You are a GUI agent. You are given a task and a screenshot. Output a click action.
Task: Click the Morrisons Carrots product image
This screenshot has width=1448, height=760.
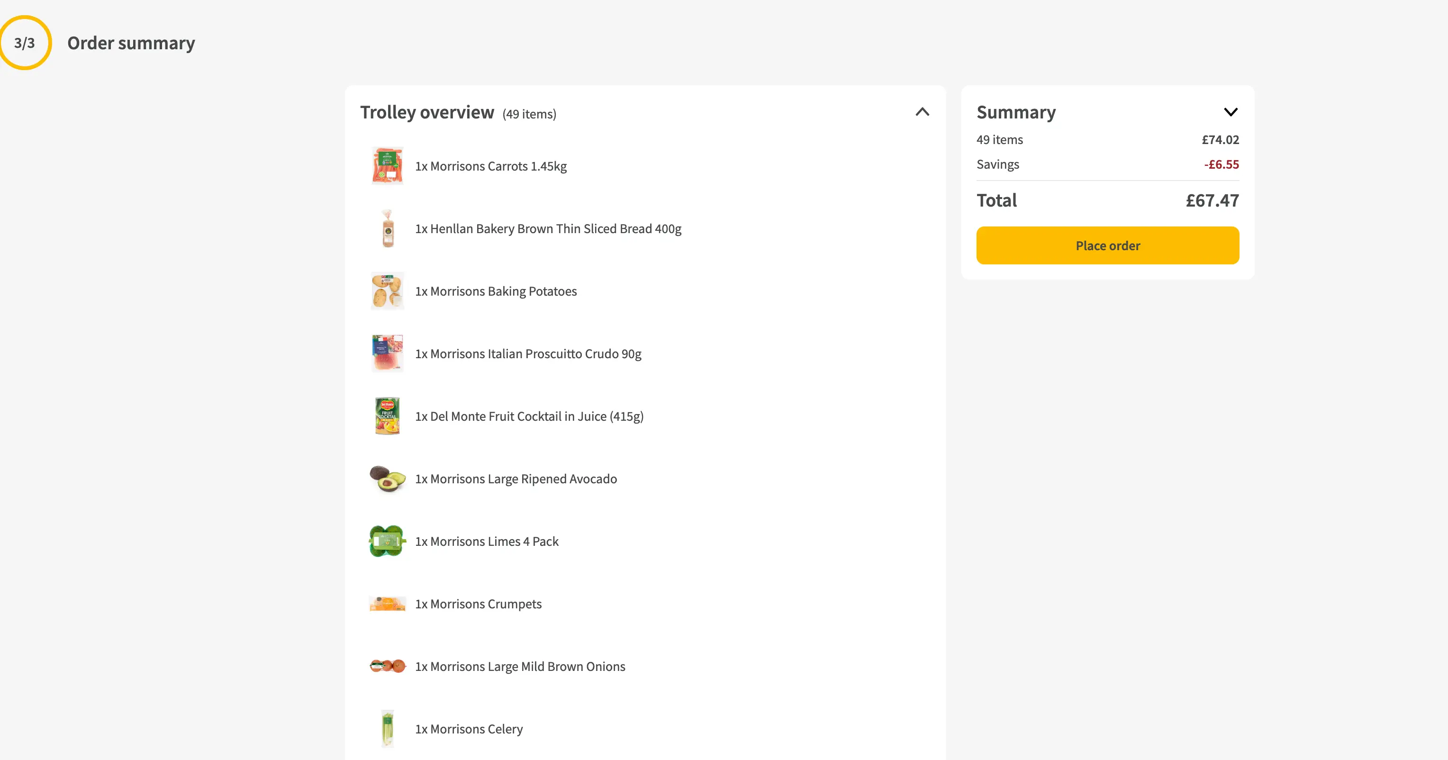tap(387, 166)
